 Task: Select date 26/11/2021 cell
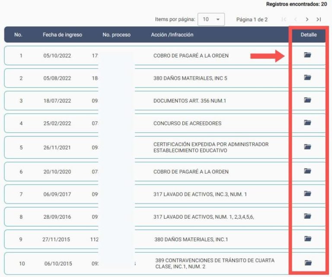(x=57, y=147)
